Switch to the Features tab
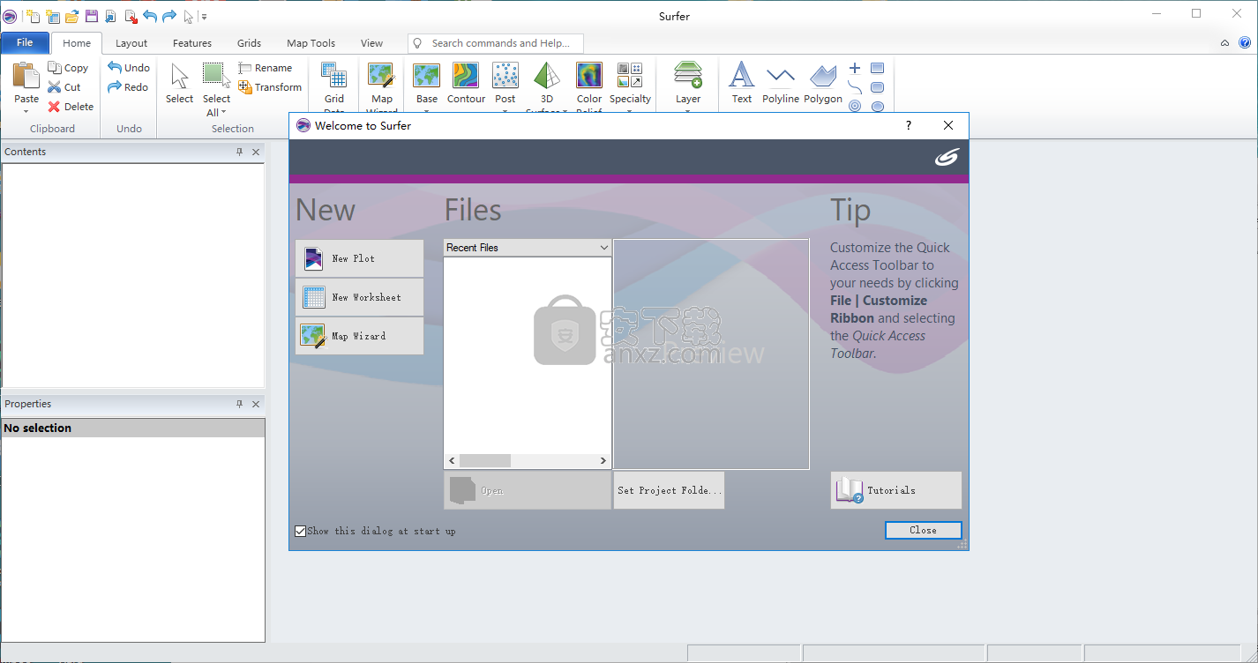The image size is (1258, 663). 192,43
